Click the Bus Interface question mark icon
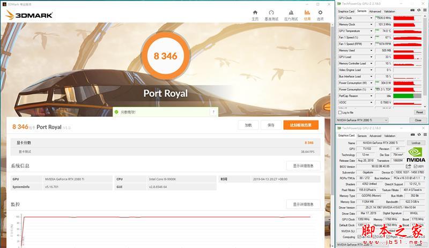The height and width of the screenshot is (248, 429). click(425, 178)
